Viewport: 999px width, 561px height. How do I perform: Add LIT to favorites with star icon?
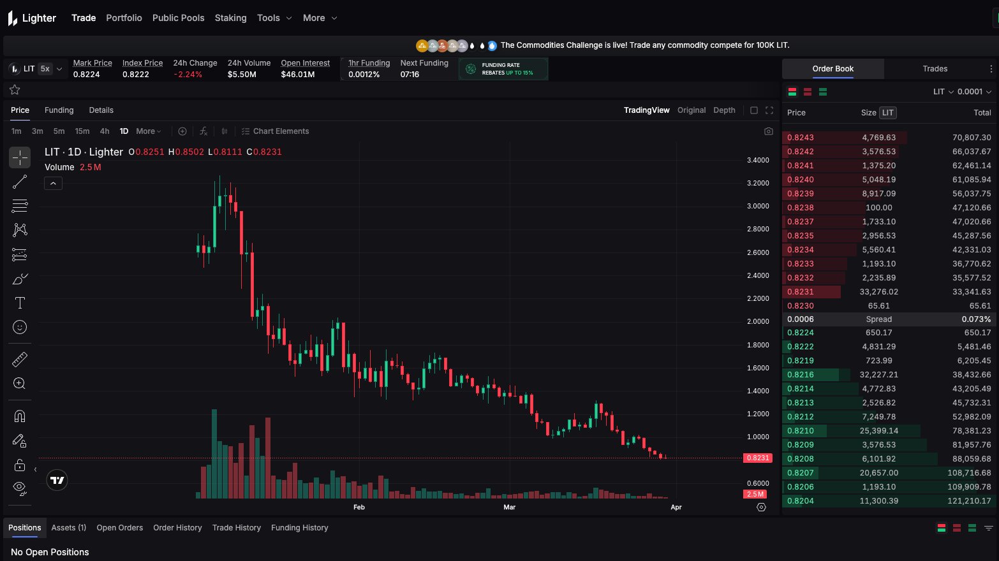pos(15,90)
